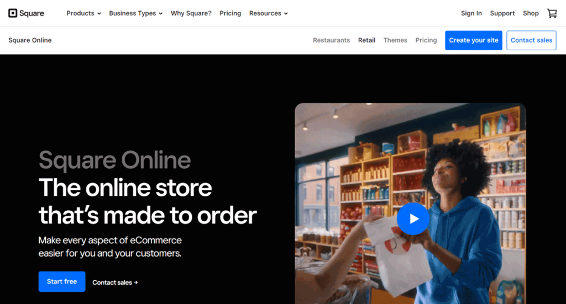566x304 pixels.
Task: Play the hero video
Action: (413, 218)
